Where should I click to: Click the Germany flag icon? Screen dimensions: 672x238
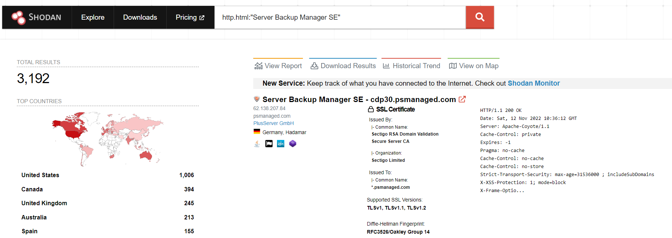pyautogui.click(x=257, y=132)
